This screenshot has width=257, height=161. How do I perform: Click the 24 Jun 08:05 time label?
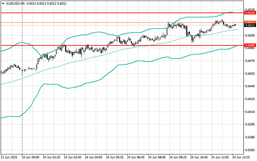[157, 157]
